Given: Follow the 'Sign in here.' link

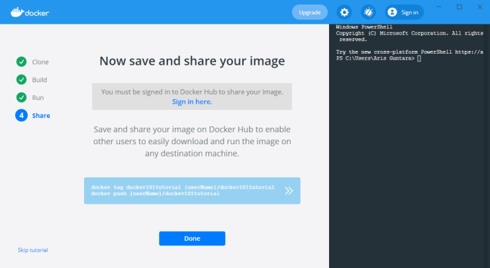Looking at the screenshot, I should (x=192, y=101).
